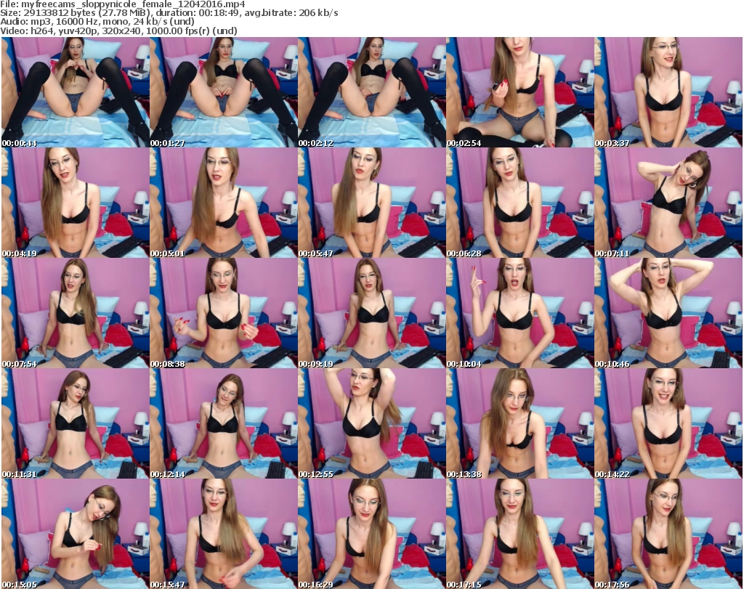Open the frame marked 00:05:01

(x=223, y=203)
